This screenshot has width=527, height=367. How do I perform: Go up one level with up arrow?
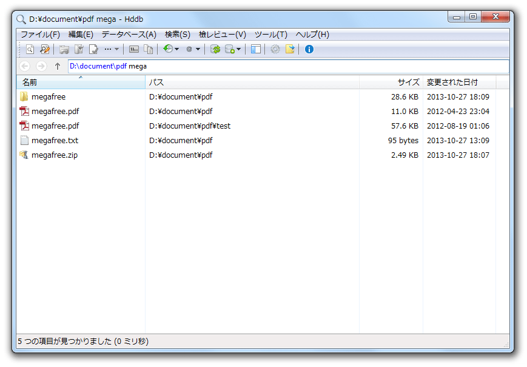click(x=58, y=66)
